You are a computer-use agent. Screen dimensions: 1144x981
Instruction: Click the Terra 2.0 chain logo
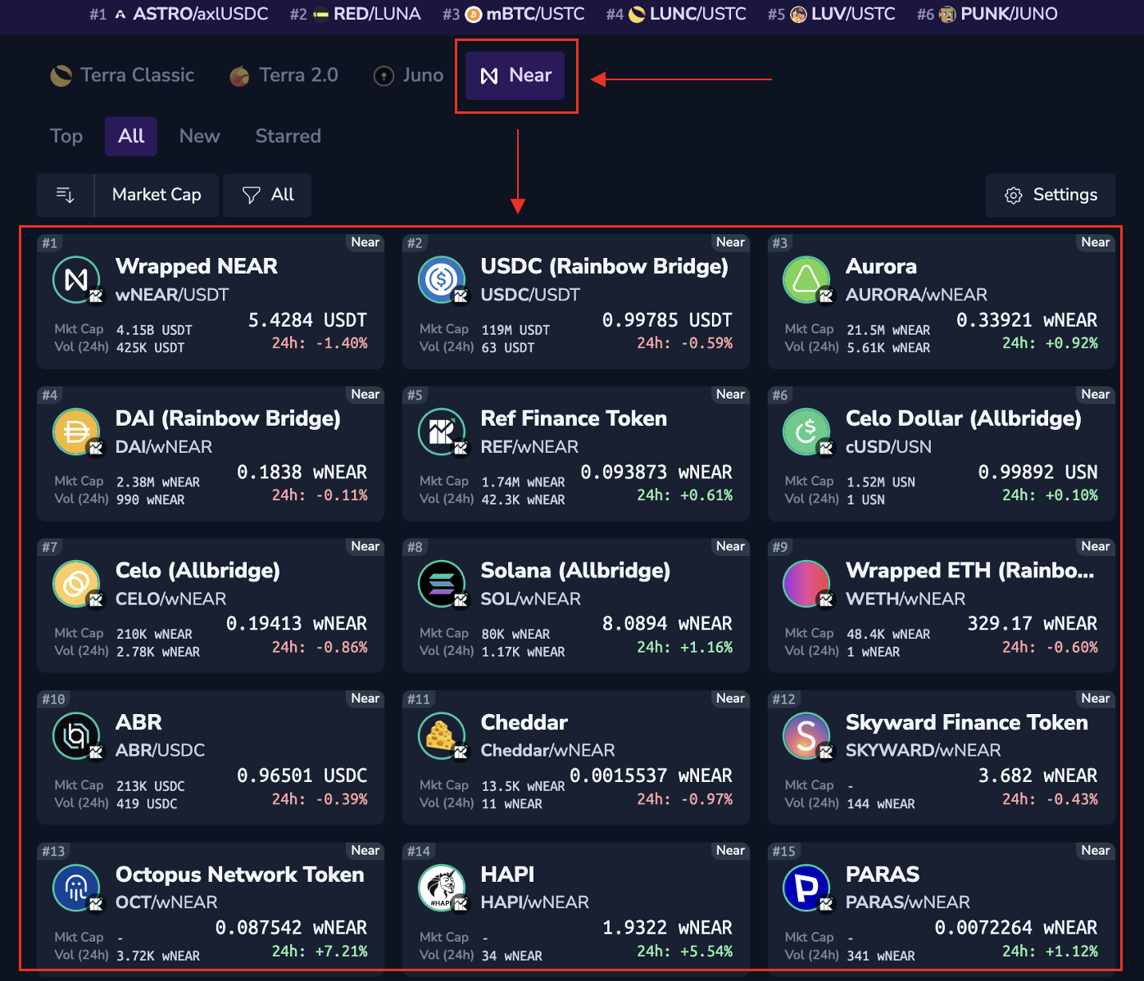point(239,76)
